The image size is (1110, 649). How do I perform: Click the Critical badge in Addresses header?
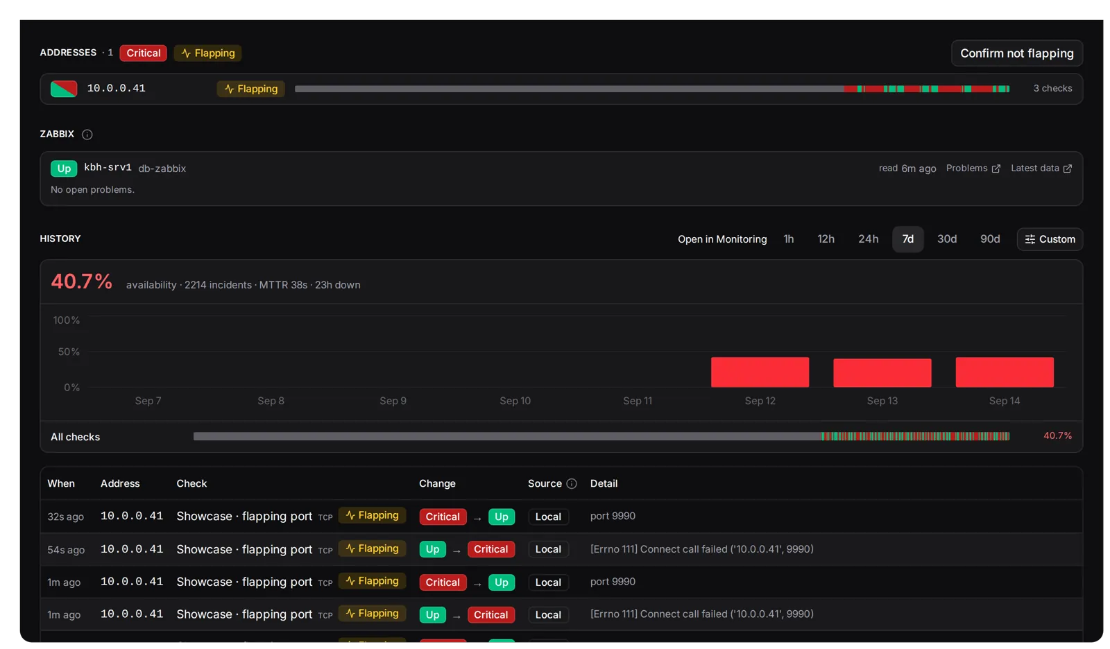pos(143,53)
